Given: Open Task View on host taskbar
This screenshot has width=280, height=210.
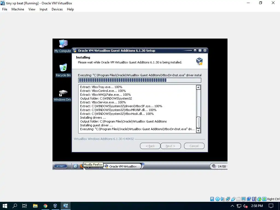Looking at the screenshot, I should (25, 206).
